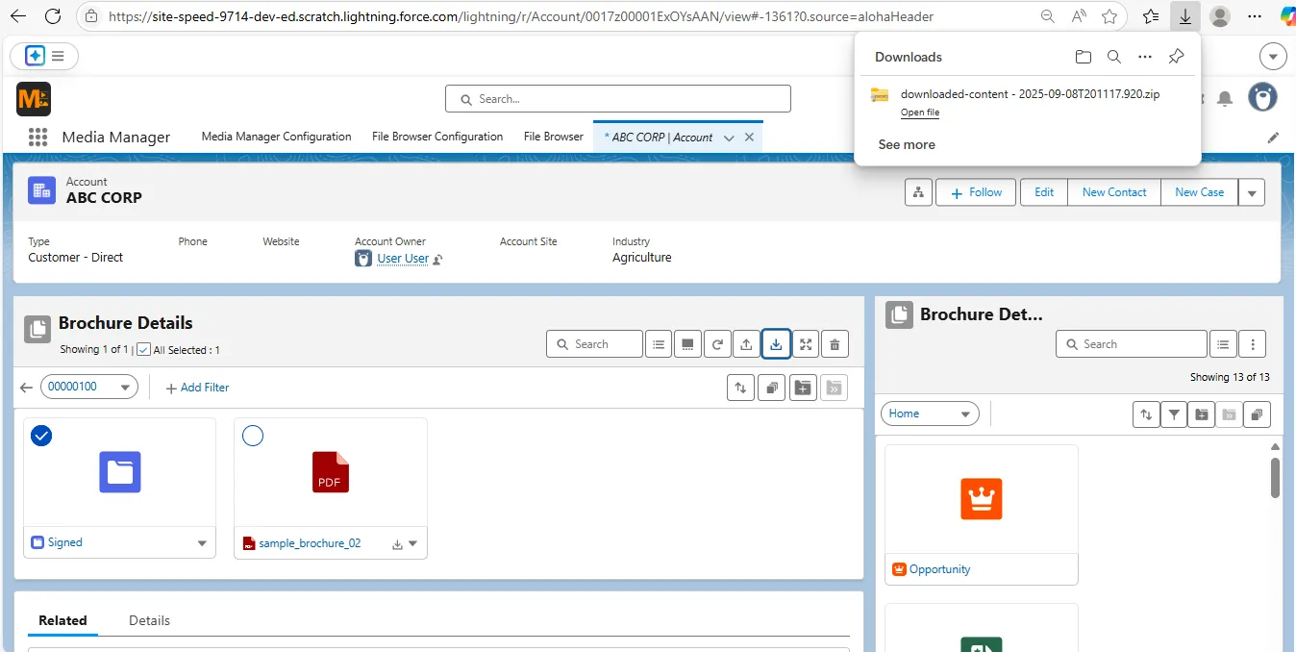Pin the Downloads popup
The height and width of the screenshot is (652, 1296).
coord(1176,57)
